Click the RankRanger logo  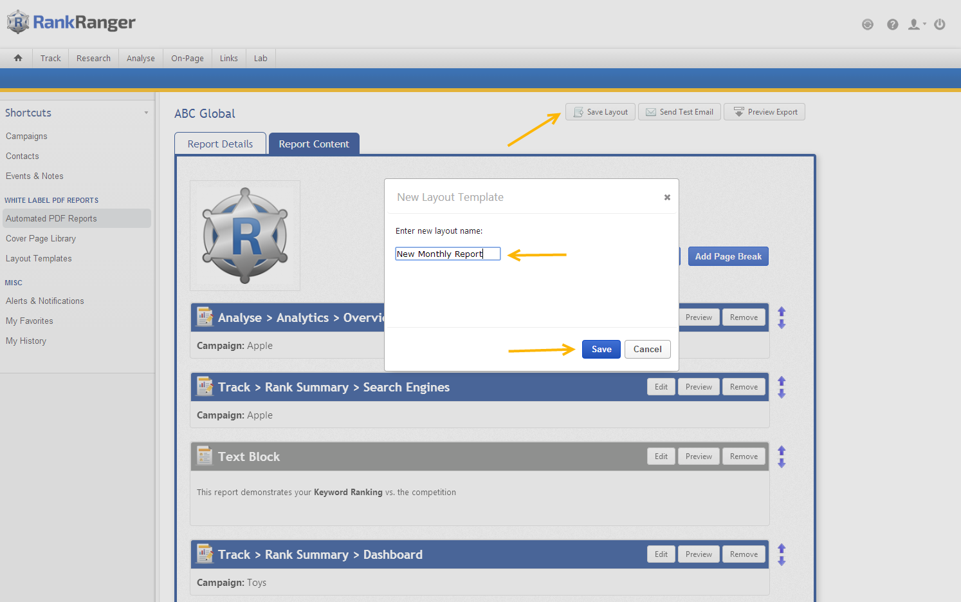[x=71, y=23]
